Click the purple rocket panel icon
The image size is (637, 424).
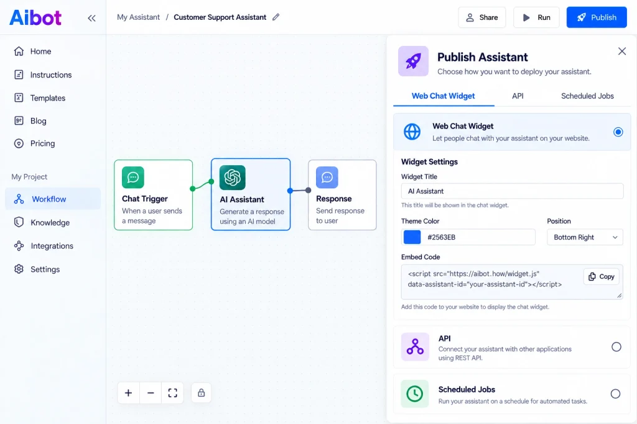pos(413,61)
